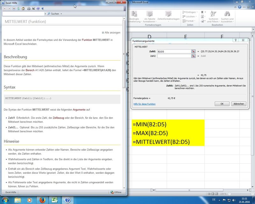Open the Hilfe für diese Funktion link

[144, 104]
